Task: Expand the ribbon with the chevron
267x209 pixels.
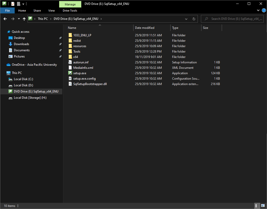Action: pyautogui.click(x=259, y=11)
